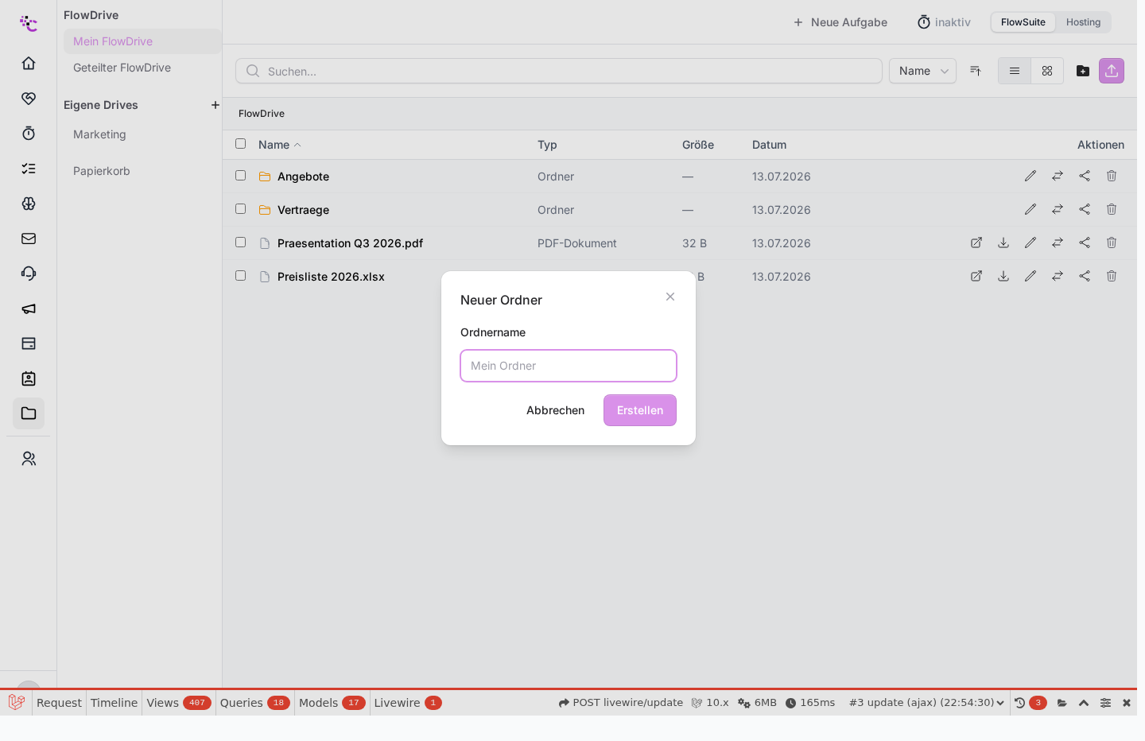Click the purple upload file button
The height and width of the screenshot is (741, 1145).
point(1112,71)
